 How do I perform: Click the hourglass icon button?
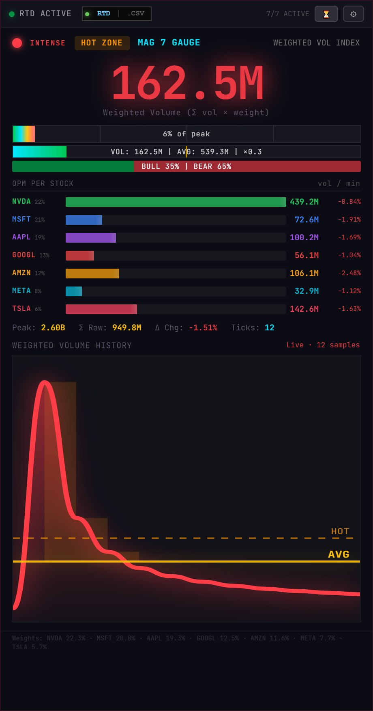click(326, 14)
